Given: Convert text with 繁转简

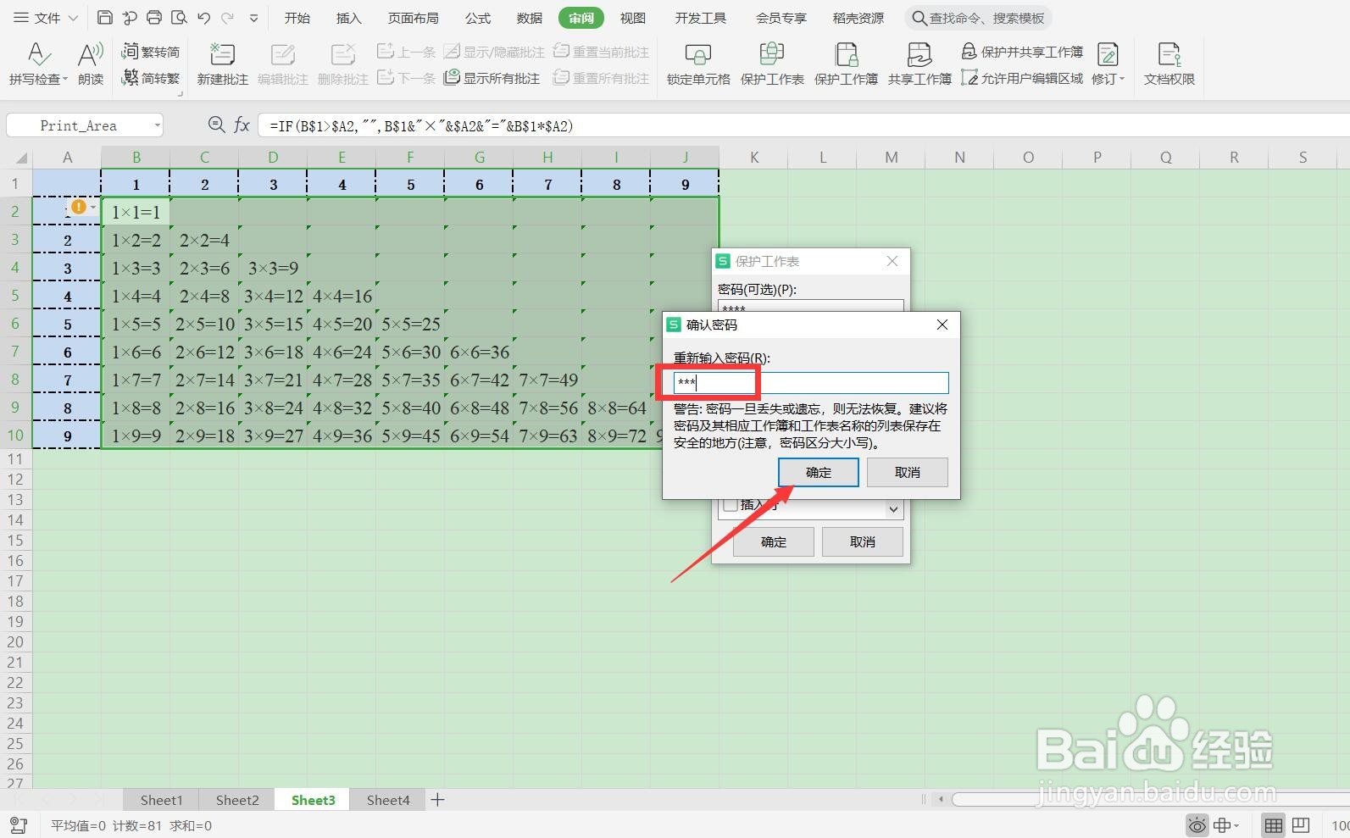Looking at the screenshot, I should coord(151,52).
